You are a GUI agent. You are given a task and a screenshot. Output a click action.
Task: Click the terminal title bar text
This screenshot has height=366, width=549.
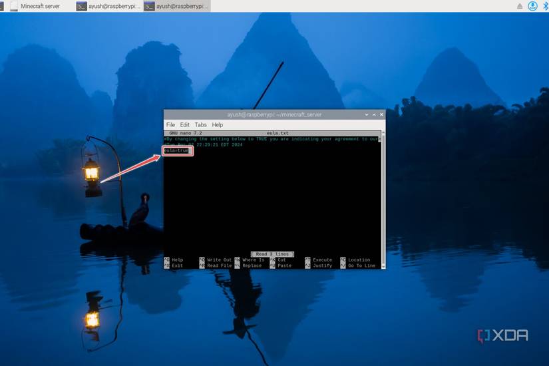[x=274, y=114]
